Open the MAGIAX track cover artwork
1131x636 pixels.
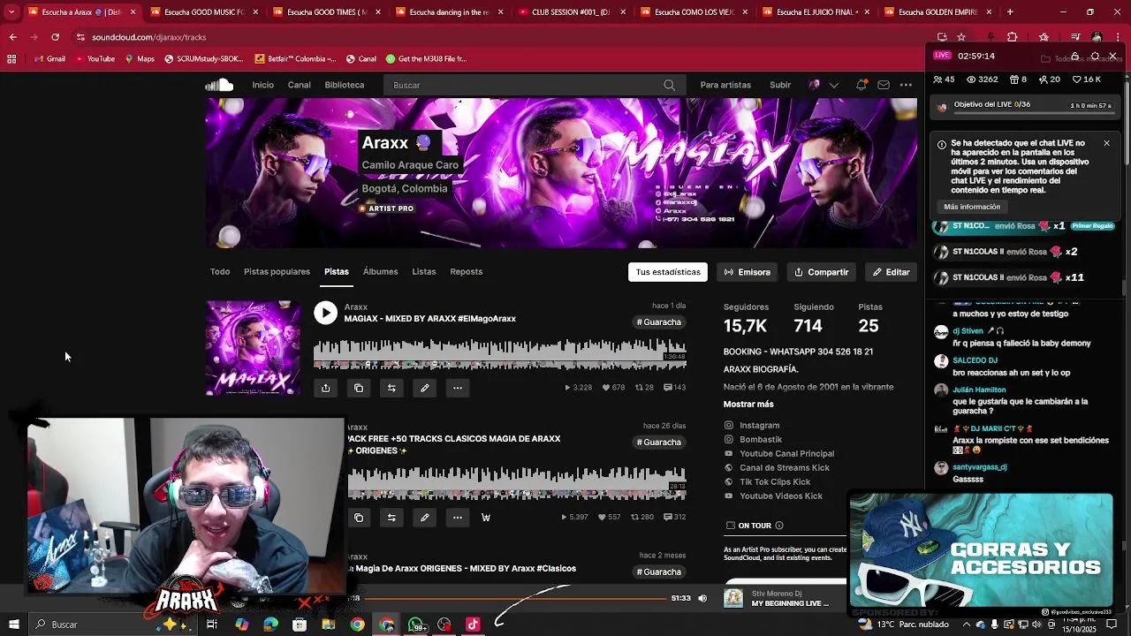253,348
